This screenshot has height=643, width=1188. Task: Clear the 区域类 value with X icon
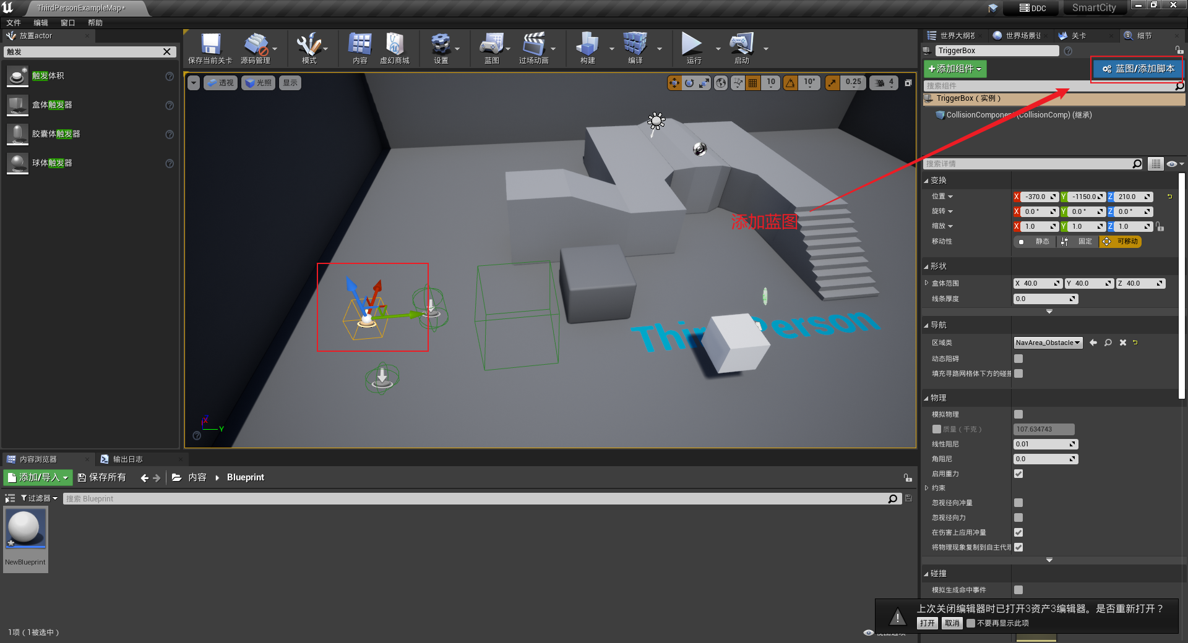pyautogui.click(x=1123, y=343)
